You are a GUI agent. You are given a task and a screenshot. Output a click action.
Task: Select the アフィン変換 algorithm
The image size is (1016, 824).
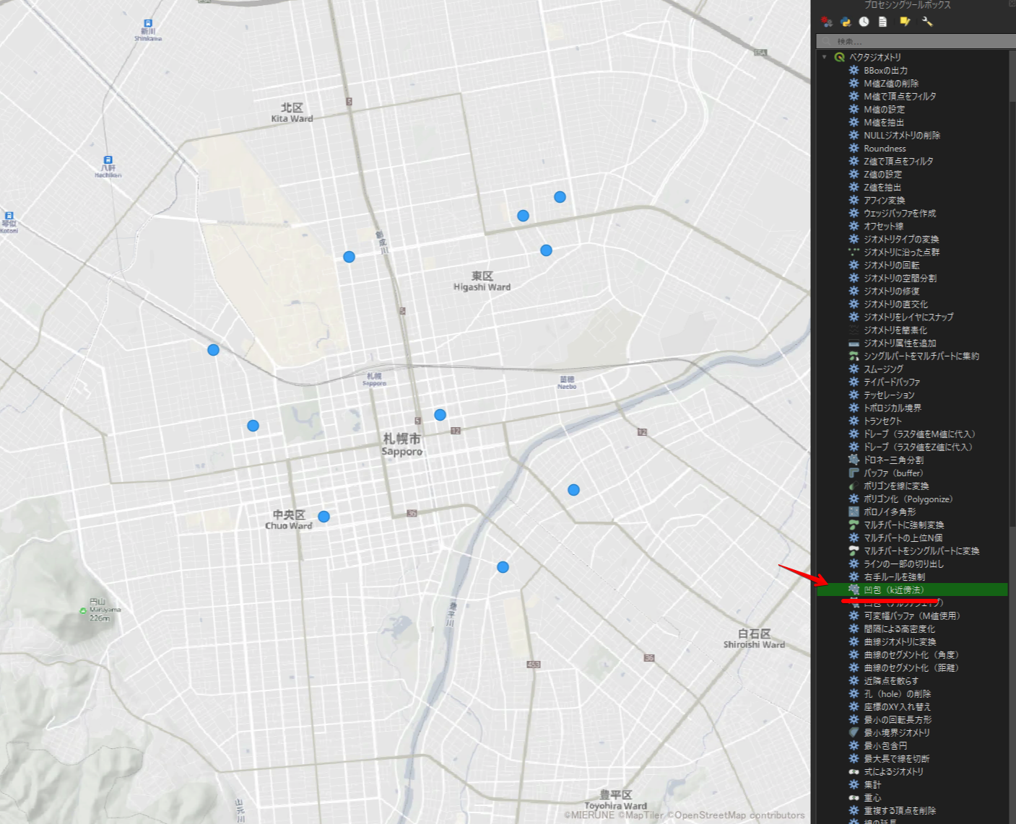point(884,200)
